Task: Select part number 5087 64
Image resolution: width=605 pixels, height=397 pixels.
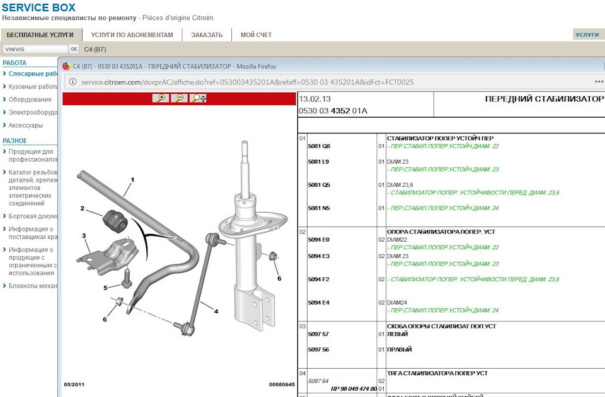Action: pos(318,381)
